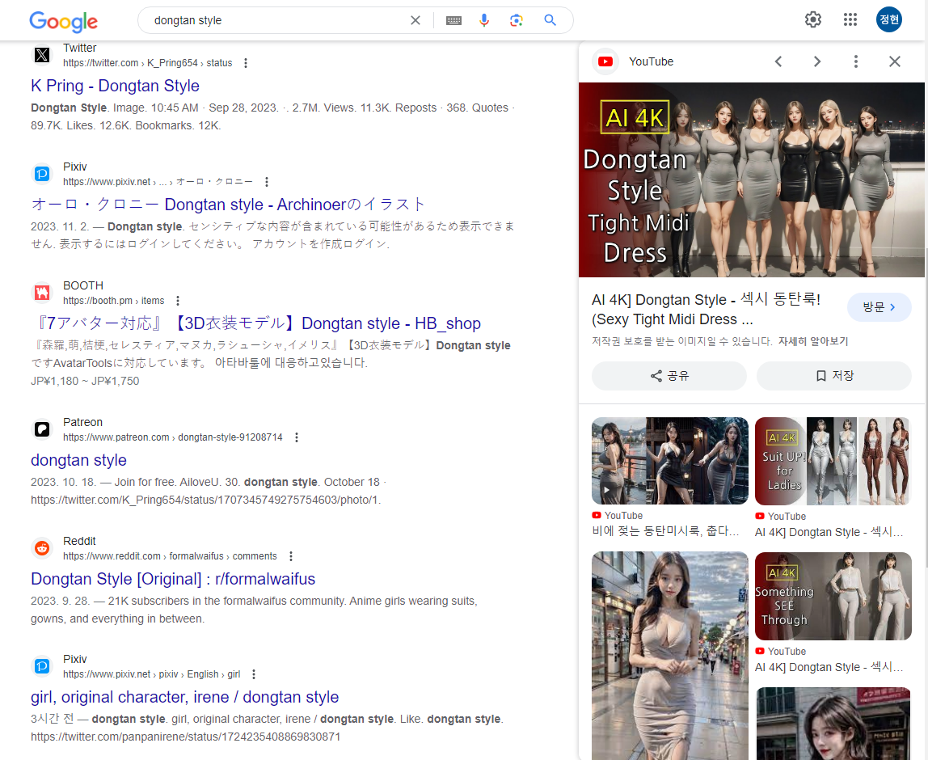Click the BOOTH result favicon
Screen dimensions: 928x760
[42, 293]
